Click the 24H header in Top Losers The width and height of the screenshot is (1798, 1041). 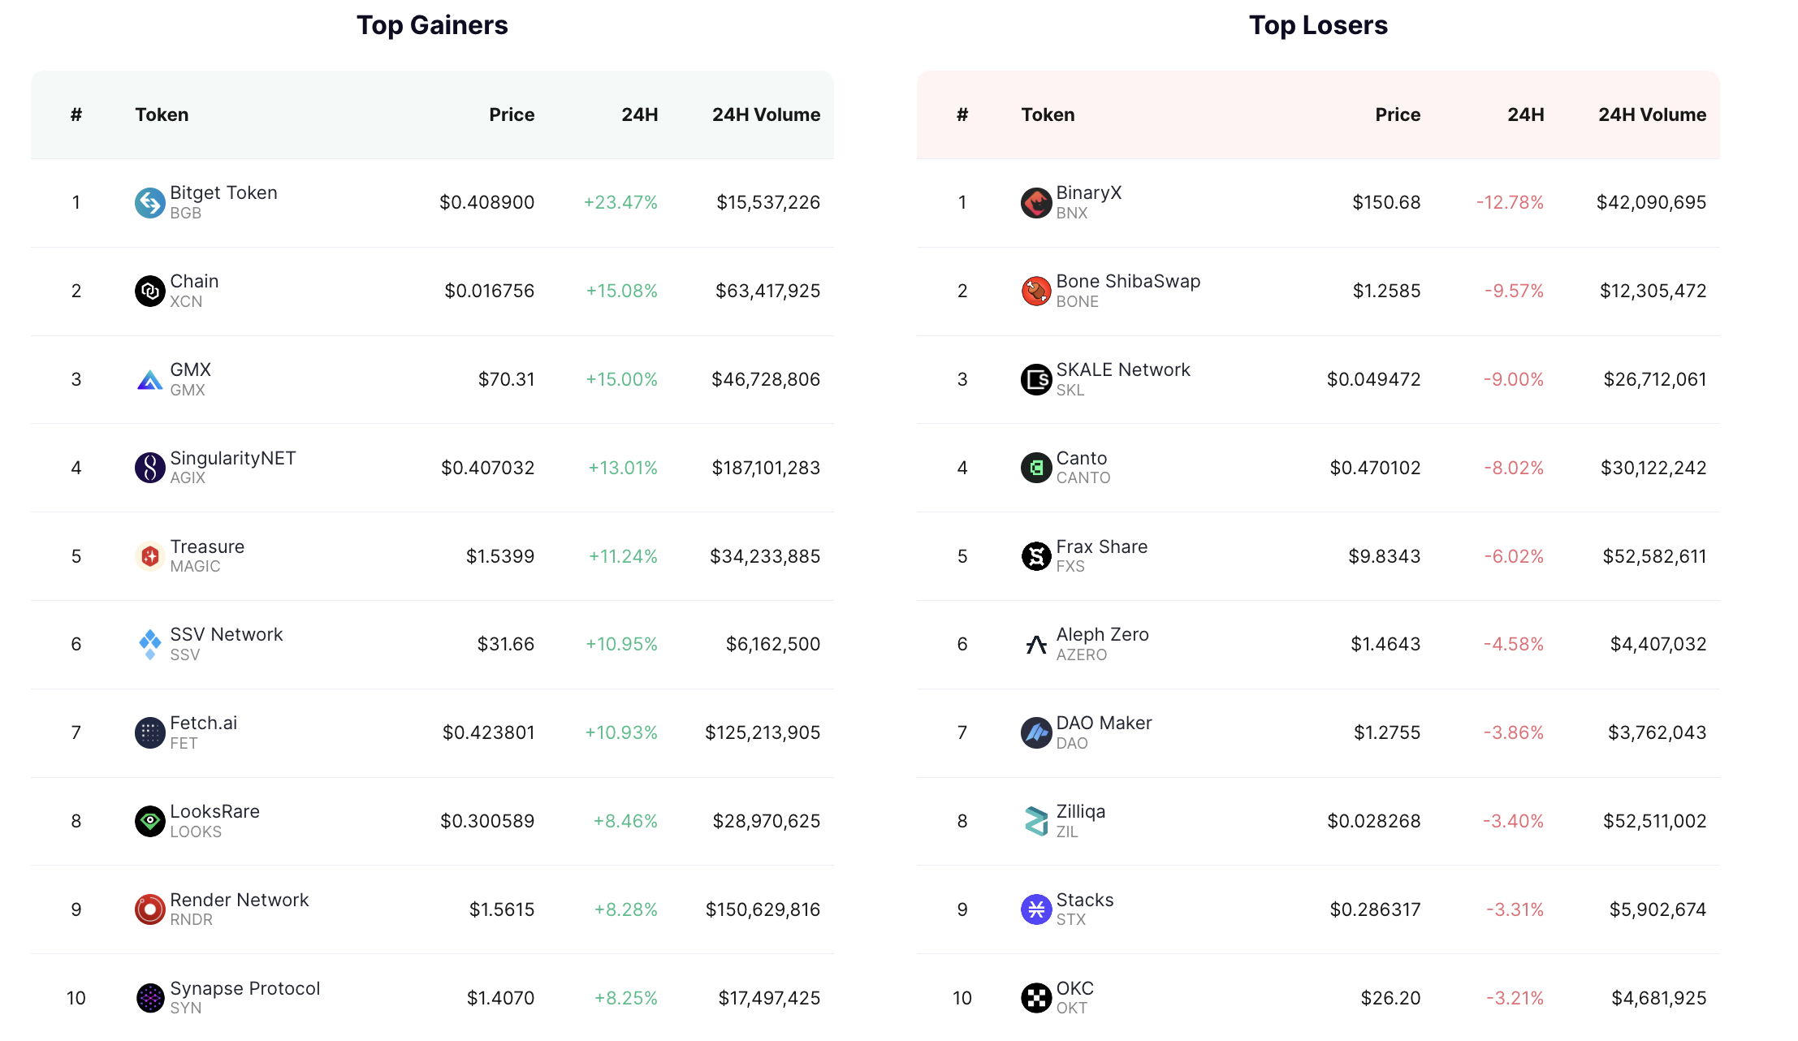1525,114
